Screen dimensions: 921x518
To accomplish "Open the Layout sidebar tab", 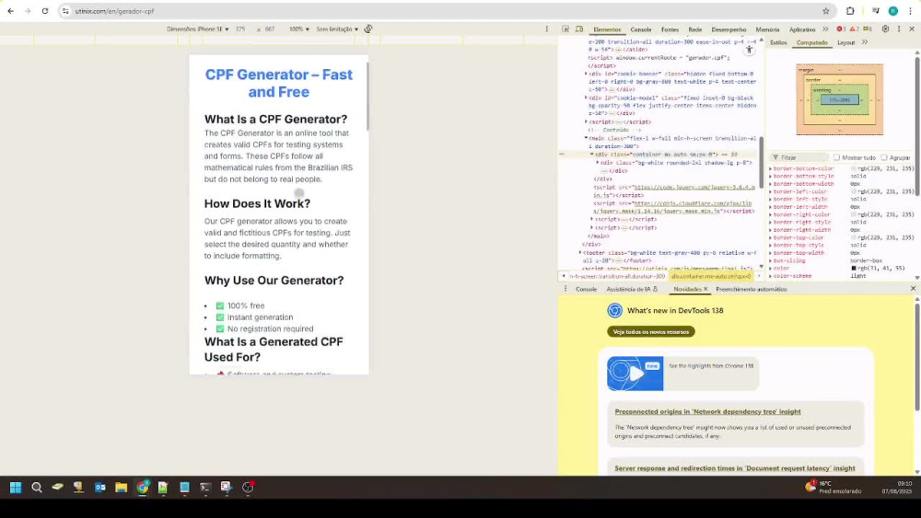I will 845,42.
